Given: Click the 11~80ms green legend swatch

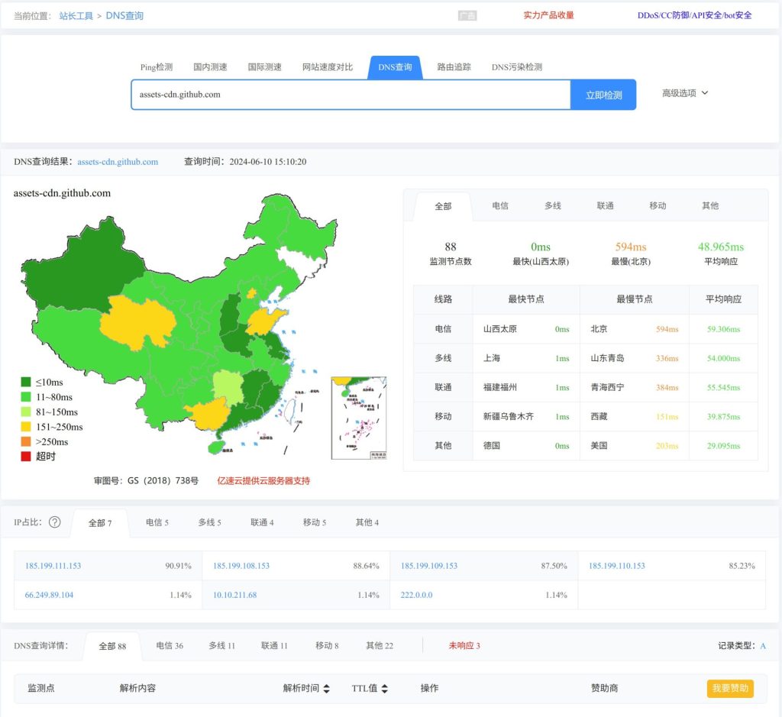Looking at the screenshot, I should point(26,397).
